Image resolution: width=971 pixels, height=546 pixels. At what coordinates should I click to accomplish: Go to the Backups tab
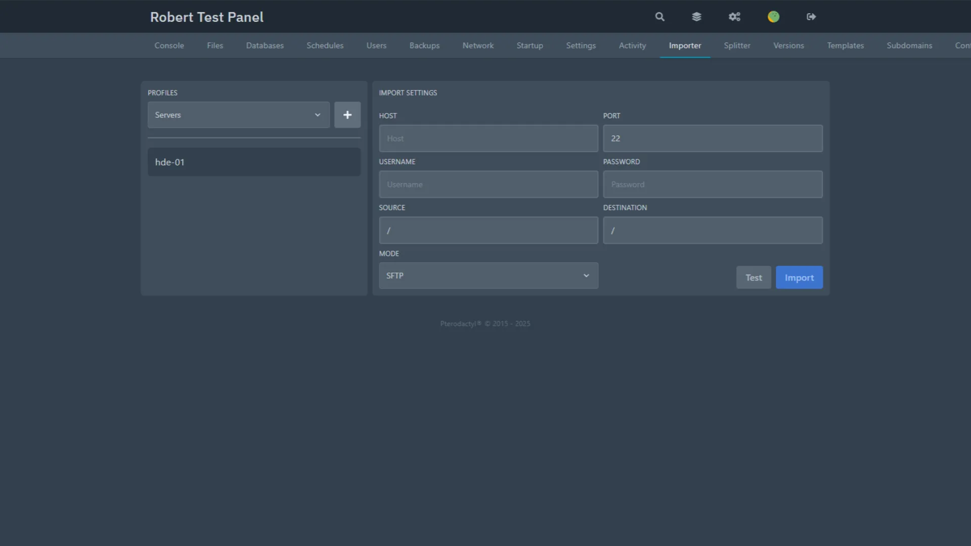coord(424,45)
